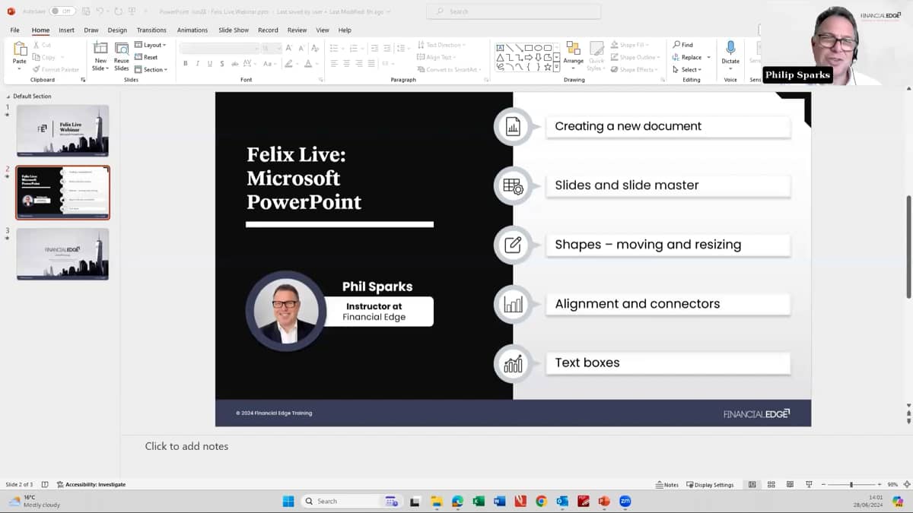
Task: Click the zoom out minus button
Action: (822, 485)
